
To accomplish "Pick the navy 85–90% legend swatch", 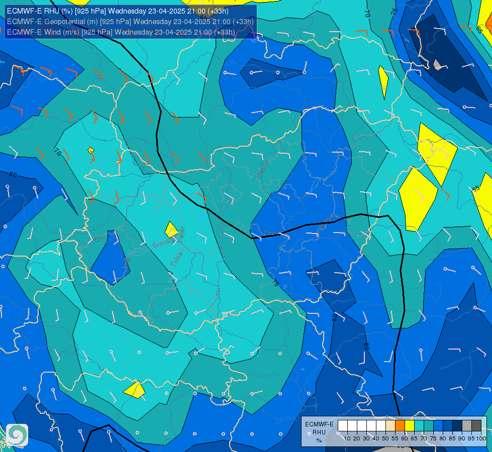I will (457, 425).
